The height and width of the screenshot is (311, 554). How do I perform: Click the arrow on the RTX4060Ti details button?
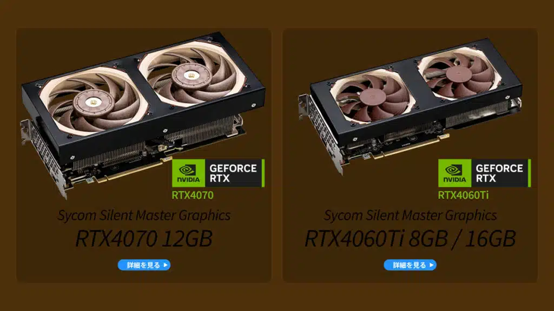pyautogui.click(x=431, y=265)
